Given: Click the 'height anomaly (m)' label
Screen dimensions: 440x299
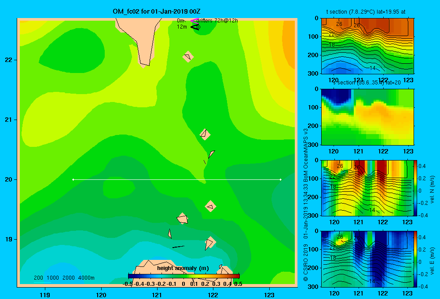Looking at the screenshot, I should pos(183,268).
